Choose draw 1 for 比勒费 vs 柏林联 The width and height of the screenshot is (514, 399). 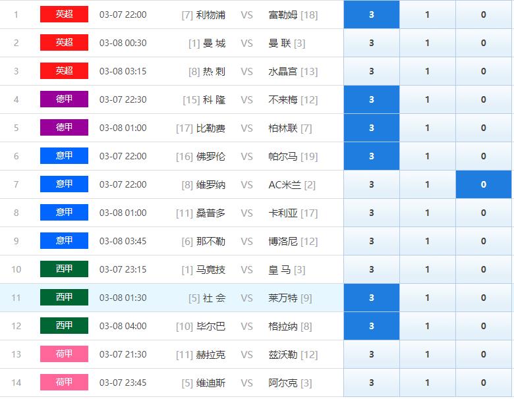point(428,128)
